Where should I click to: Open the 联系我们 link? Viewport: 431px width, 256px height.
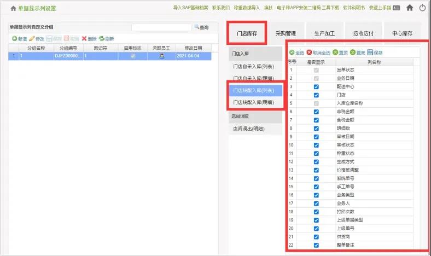[x=221, y=8]
